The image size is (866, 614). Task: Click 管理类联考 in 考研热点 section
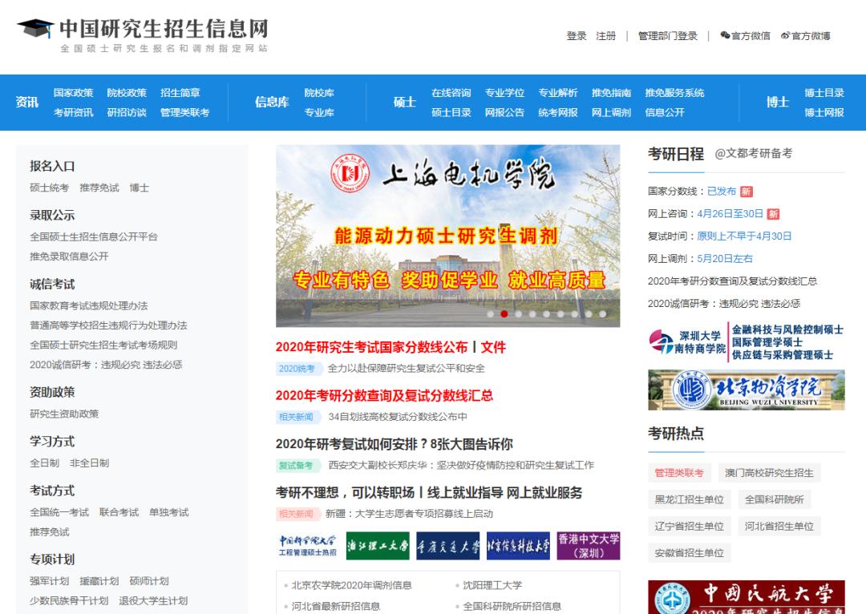[678, 474]
